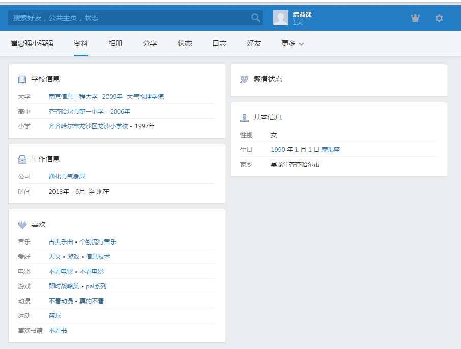Click the 喜欢 heart icon
Image resolution: width=461 pixels, height=349 pixels.
[x=22, y=225]
